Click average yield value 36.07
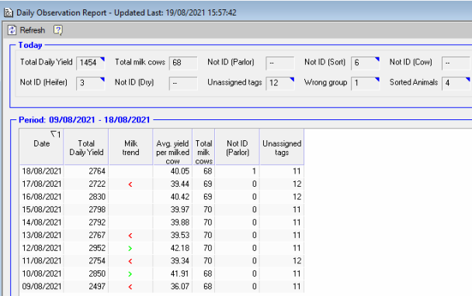 (x=179, y=287)
